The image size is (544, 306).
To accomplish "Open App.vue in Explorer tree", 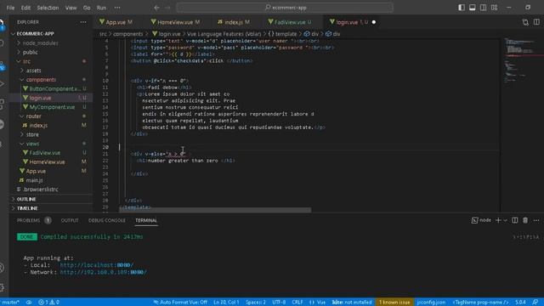I will point(36,171).
